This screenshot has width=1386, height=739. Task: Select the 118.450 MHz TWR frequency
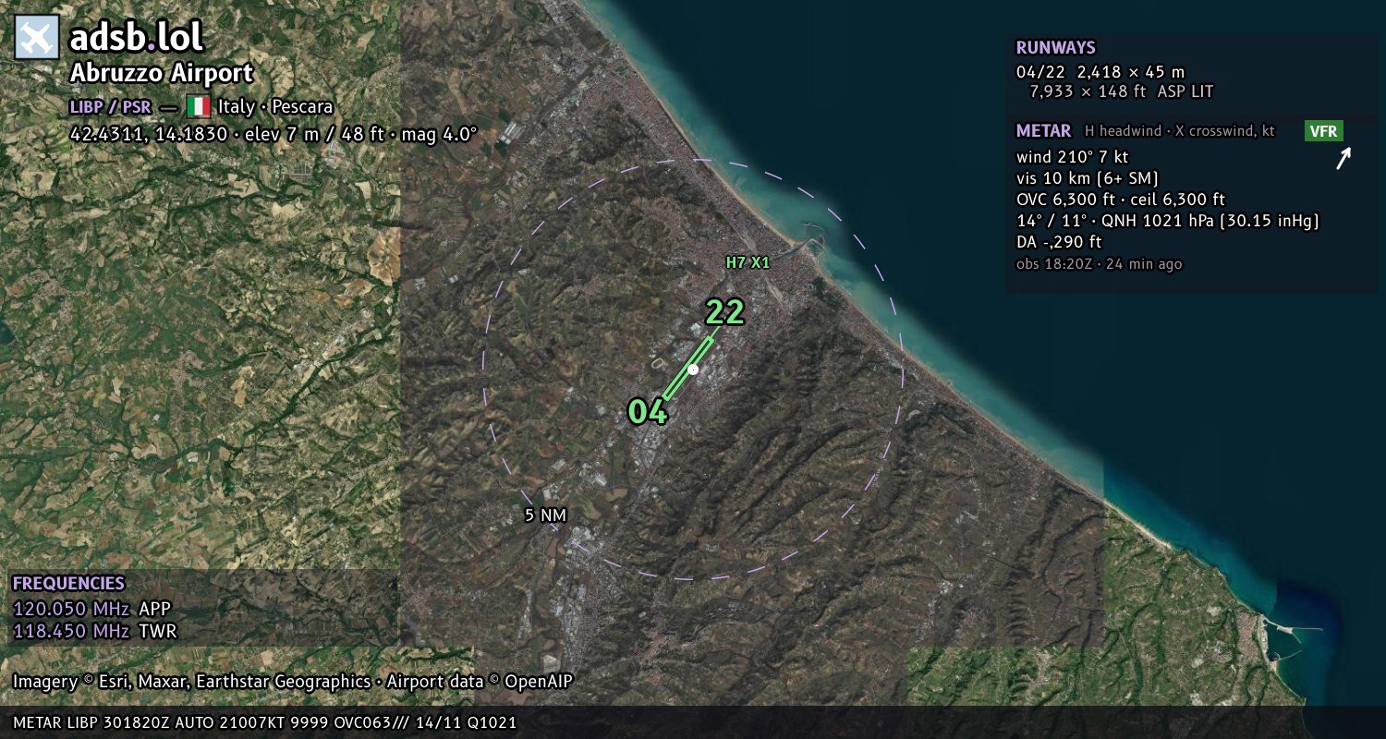coord(95,631)
